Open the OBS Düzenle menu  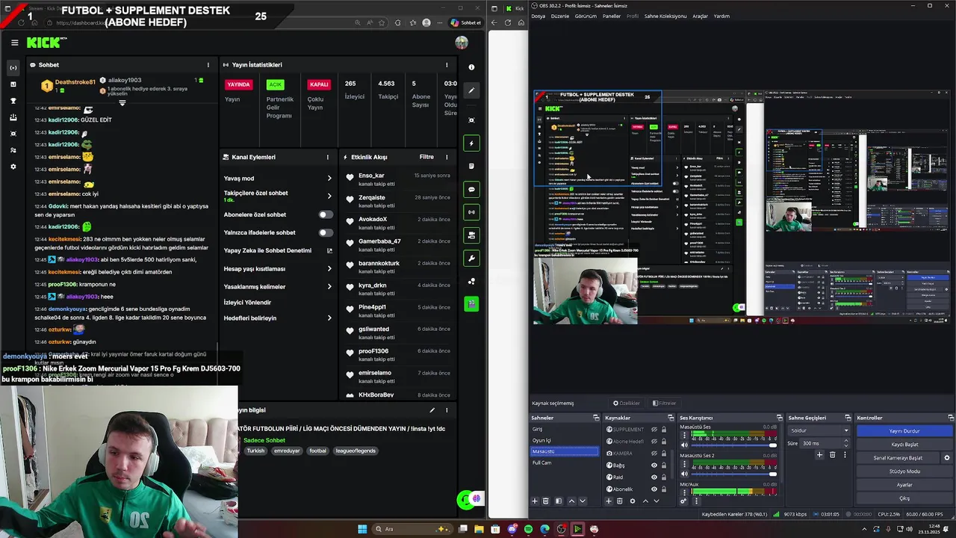pyautogui.click(x=559, y=16)
